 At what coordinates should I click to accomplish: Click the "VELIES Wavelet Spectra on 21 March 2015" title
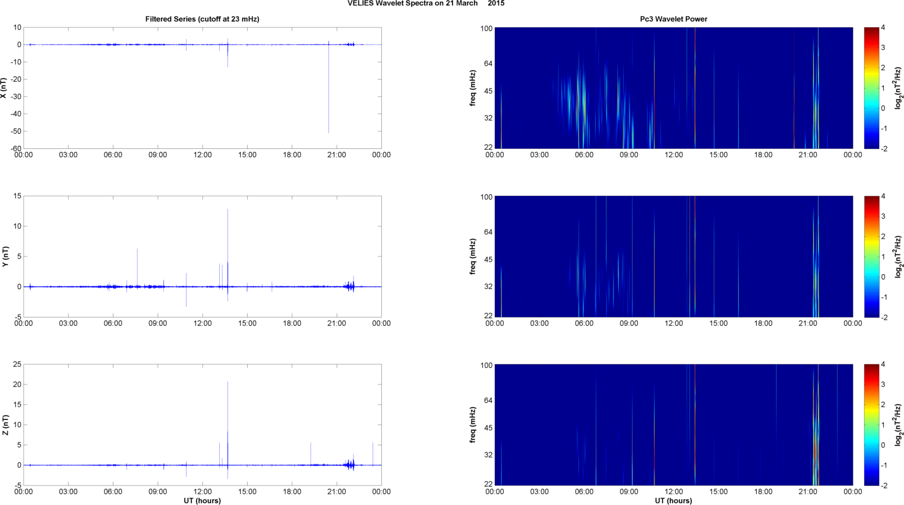point(426,4)
